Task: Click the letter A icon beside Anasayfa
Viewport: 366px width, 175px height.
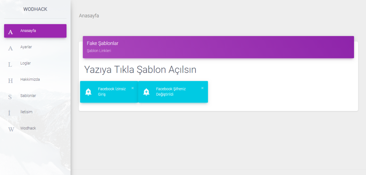Action: point(10,32)
